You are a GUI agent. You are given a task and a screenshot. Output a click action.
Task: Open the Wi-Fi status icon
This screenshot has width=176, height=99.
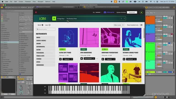pos(151,2)
